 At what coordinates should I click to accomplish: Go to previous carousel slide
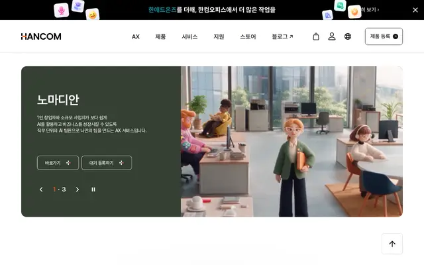tap(41, 189)
